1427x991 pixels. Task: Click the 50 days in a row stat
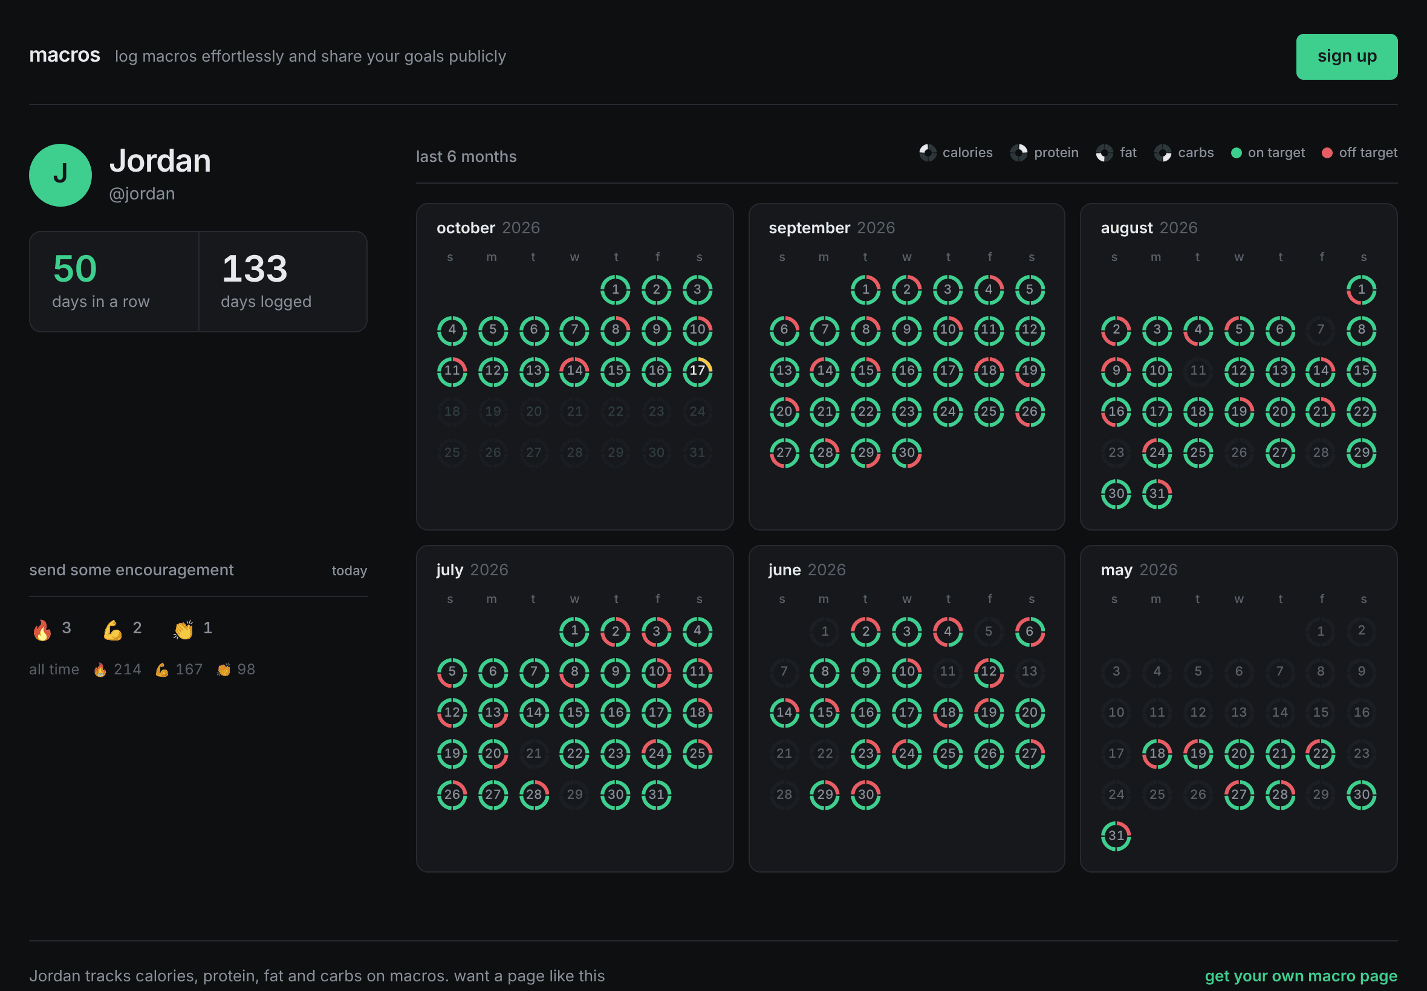(114, 281)
